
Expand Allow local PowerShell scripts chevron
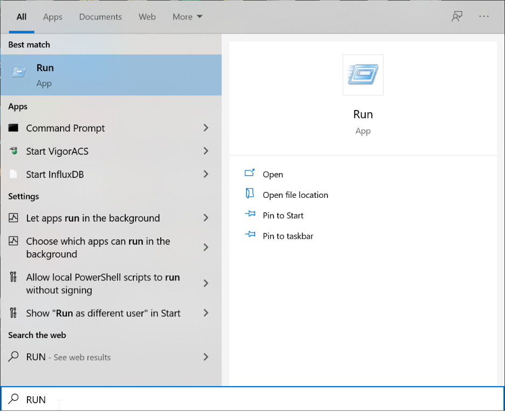pyautogui.click(x=206, y=284)
